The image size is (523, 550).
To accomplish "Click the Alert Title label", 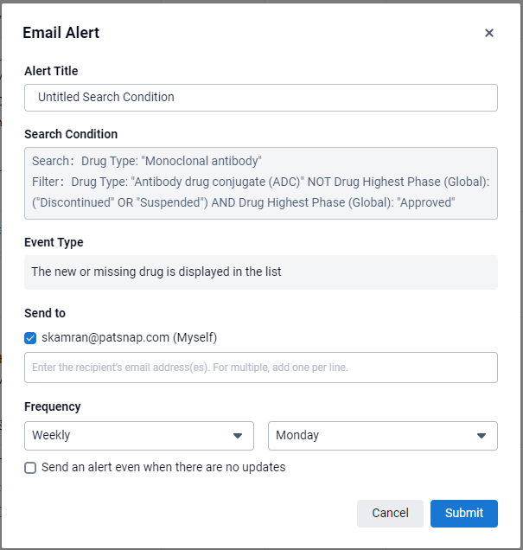I will click(51, 71).
